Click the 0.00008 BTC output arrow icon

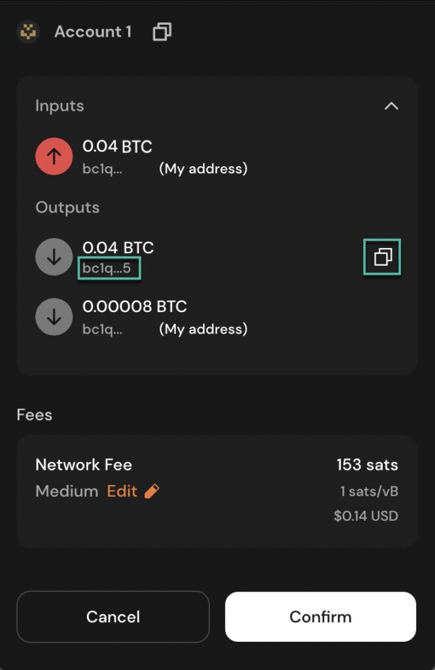pos(54,317)
